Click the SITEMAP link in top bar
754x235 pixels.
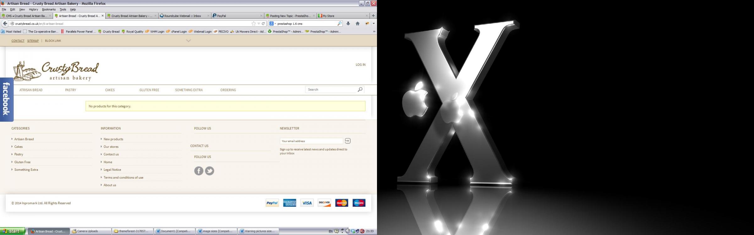pos(33,41)
